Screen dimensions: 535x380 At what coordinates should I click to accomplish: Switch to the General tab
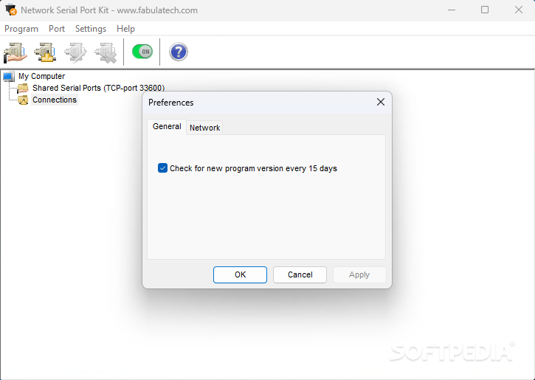pos(167,127)
